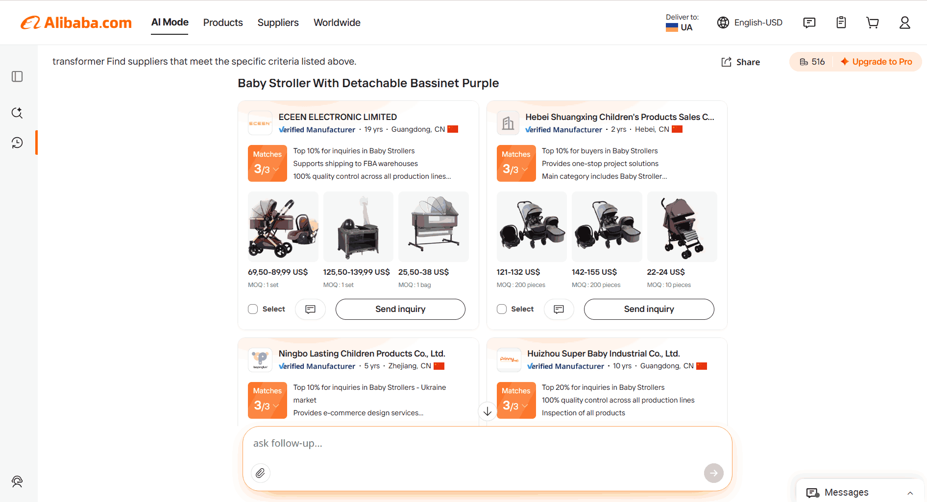The width and height of the screenshot is (927, 502).
Task: Click the 516 credits counter
Action: click(x=812, y=62)
